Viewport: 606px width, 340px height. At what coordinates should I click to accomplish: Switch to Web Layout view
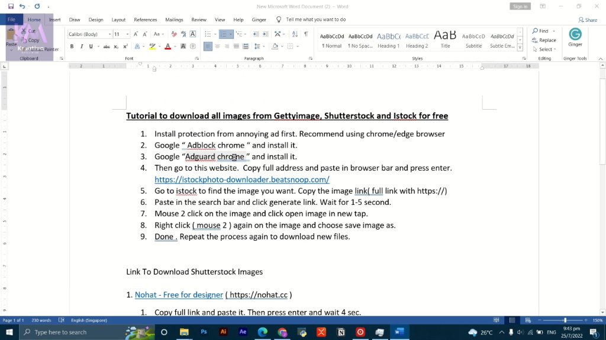[x=528, y=321]
